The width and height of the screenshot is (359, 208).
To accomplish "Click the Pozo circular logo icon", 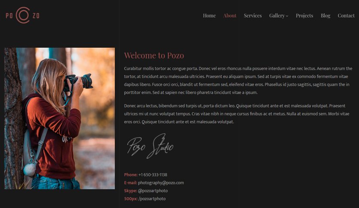I will click(x=23, y=15).
